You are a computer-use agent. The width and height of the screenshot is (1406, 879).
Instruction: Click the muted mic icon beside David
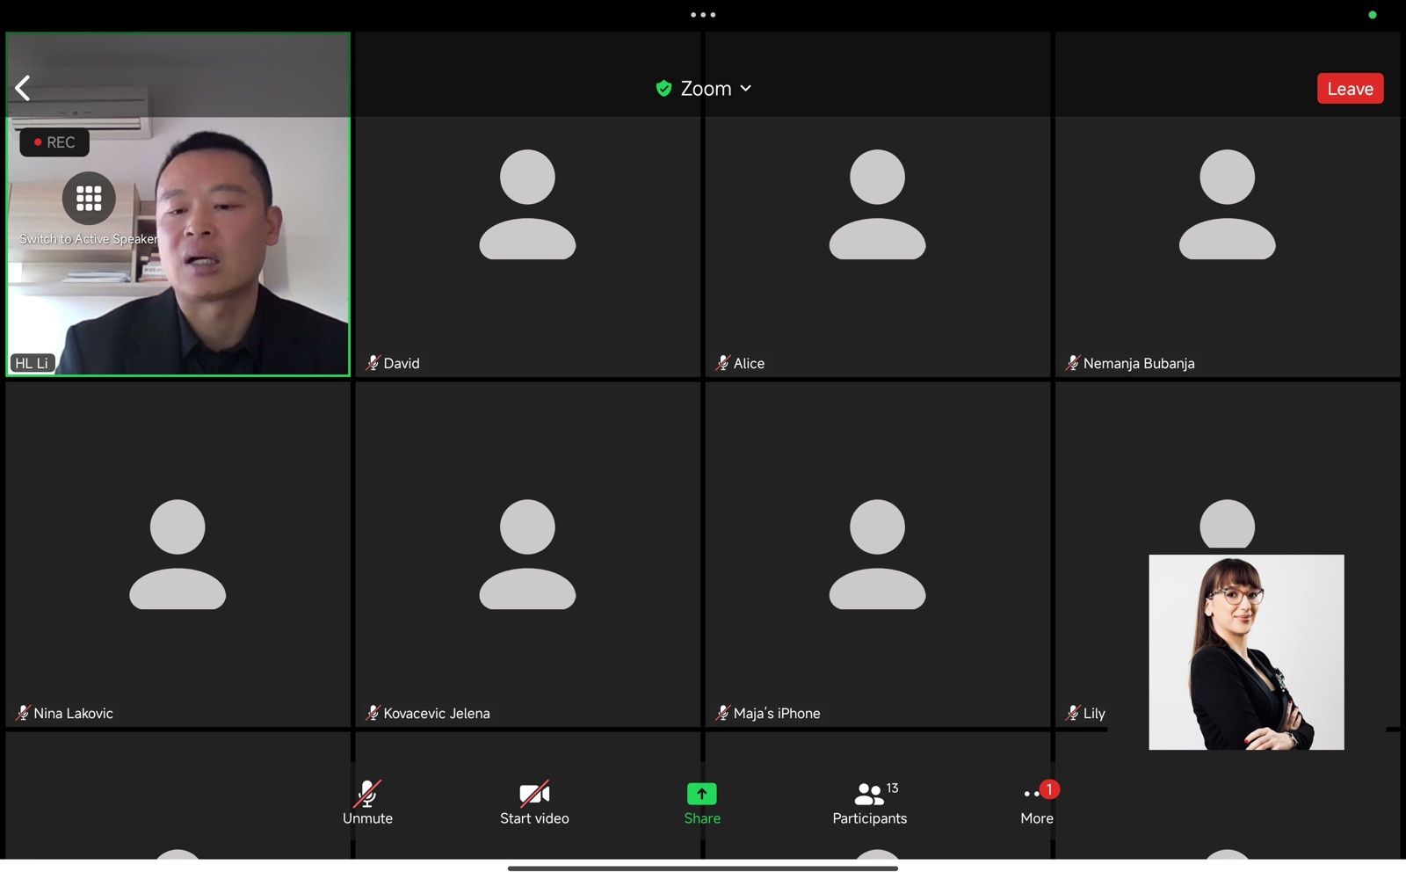point(373,363)
